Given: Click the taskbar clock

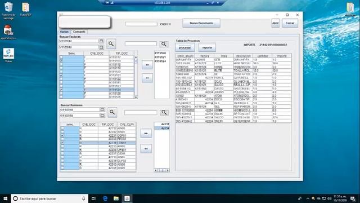Looking at the screenshot, I should 340,198.
